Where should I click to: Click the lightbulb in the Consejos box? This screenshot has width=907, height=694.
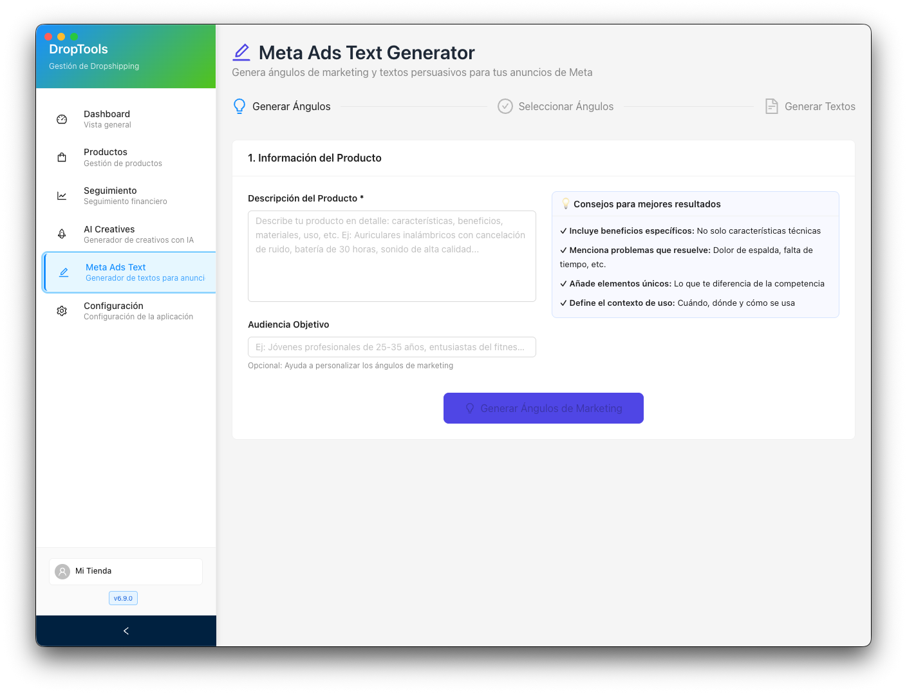[566, 203]
